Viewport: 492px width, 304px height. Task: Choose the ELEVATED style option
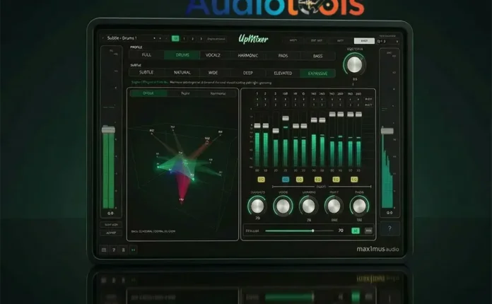[283, 74]
